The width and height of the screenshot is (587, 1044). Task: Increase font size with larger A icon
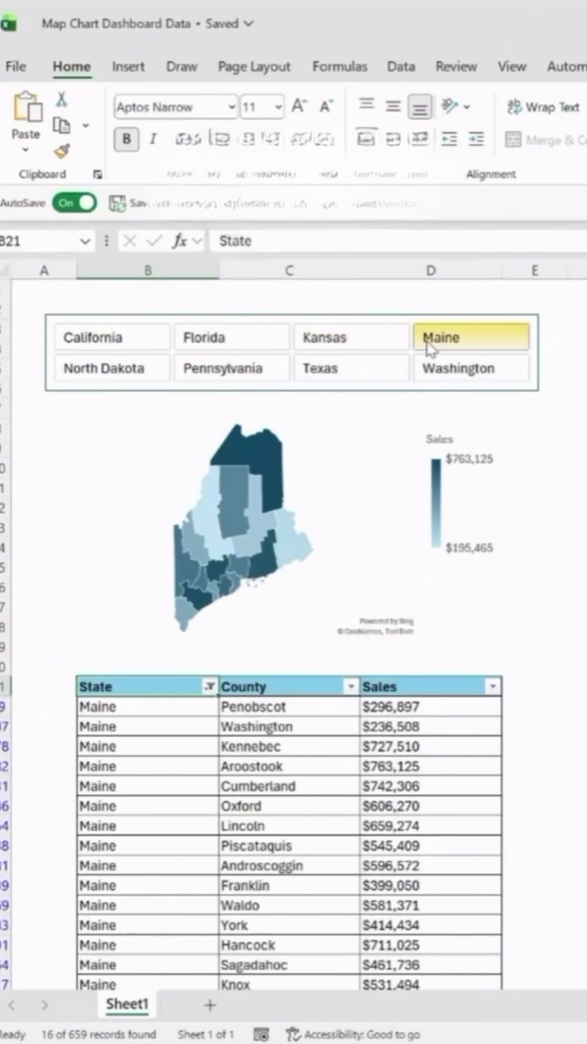click(299, 106)
